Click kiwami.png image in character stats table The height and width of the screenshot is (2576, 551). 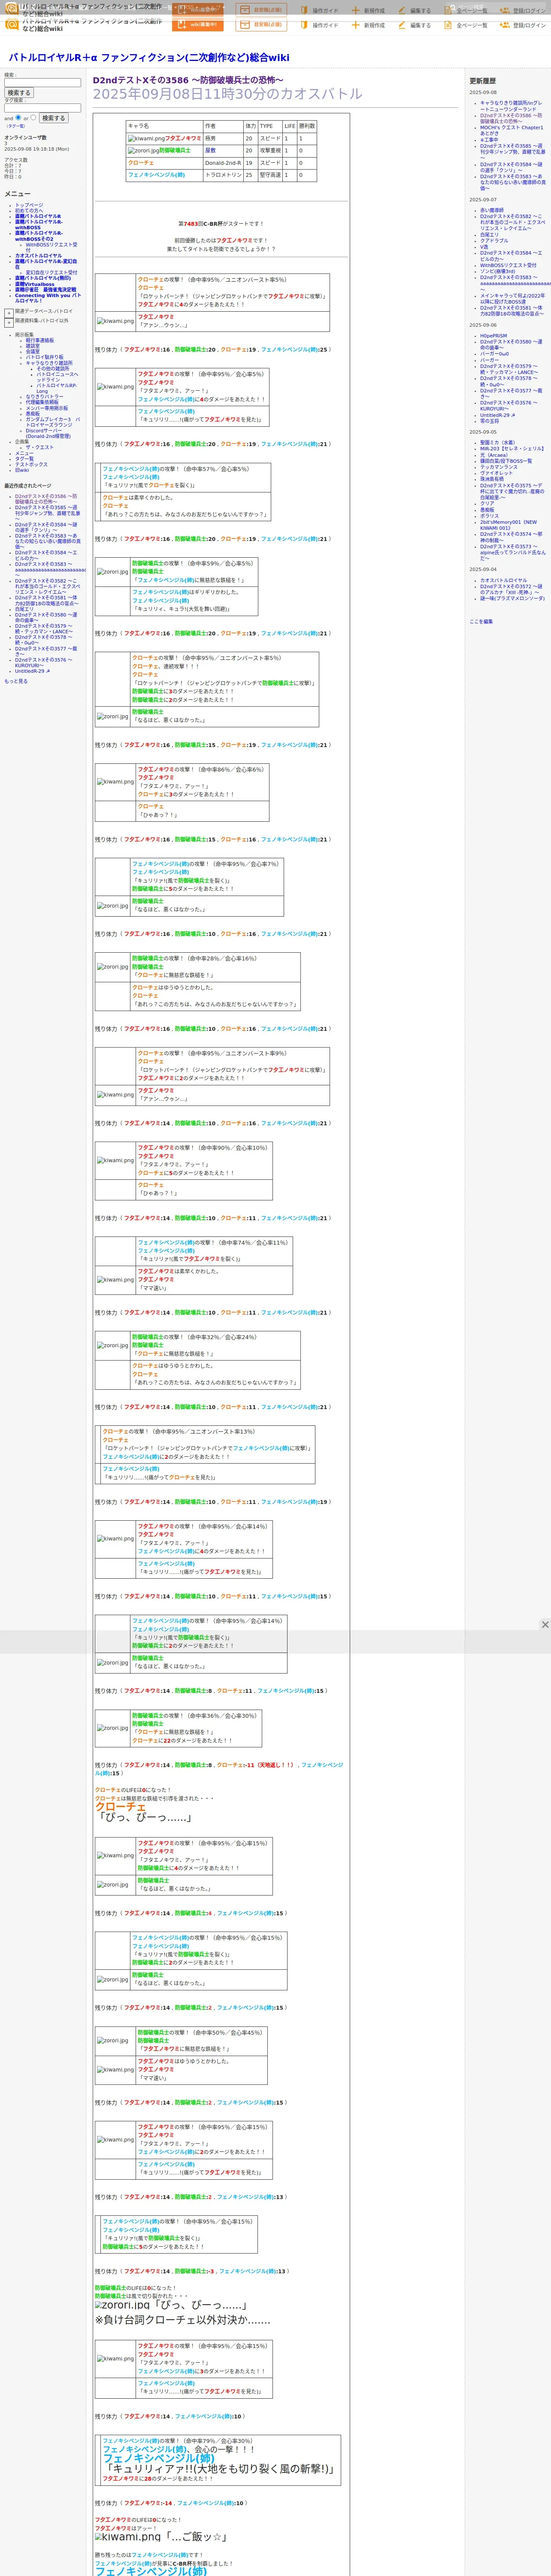tap(146, 139)
